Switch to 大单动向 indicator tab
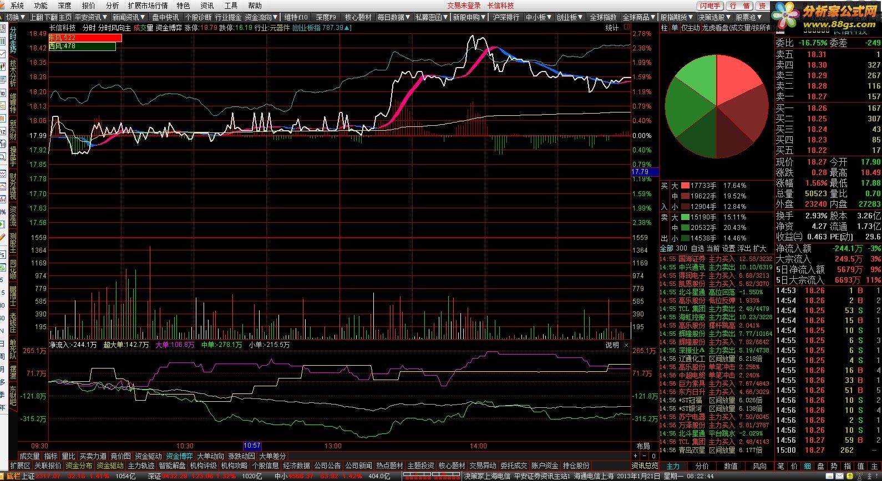The width and height of the screenshot is (882, 481). 210,456
